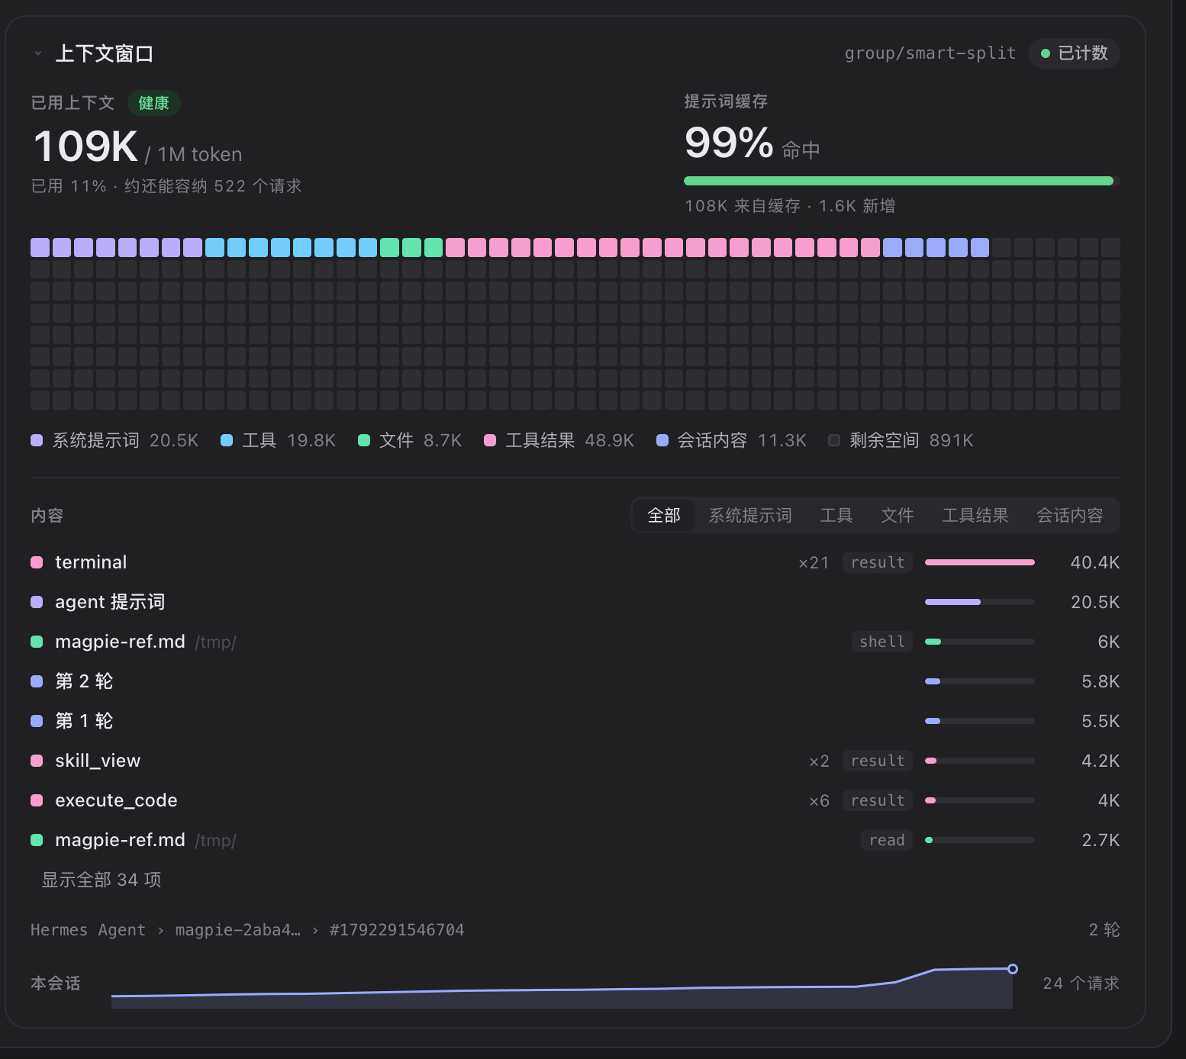This screenshot has height=1059, width=1186.
Task: Click the agent 提示词 usage bar
Action: 980,602
